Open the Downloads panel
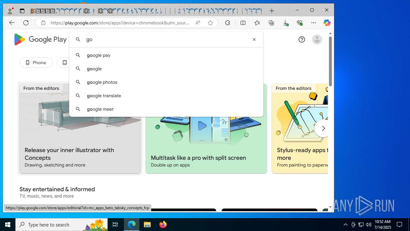This screenshot has width=410, height=231. coord(286,23)
